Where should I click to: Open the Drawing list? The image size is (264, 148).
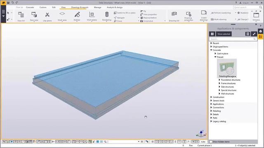coord(174,16)
